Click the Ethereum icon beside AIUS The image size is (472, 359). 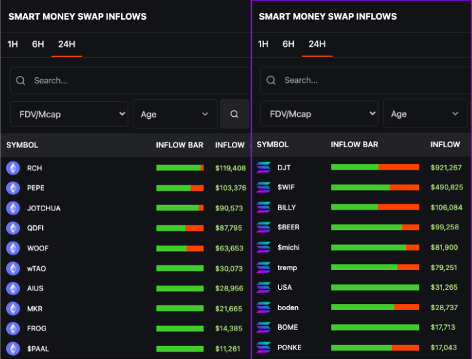pos(13,288)
